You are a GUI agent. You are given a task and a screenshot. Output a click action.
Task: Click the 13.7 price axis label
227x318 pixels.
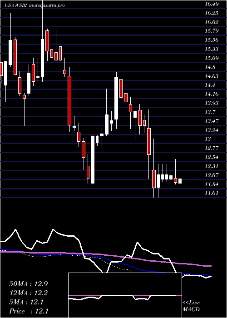coord(210,112)
